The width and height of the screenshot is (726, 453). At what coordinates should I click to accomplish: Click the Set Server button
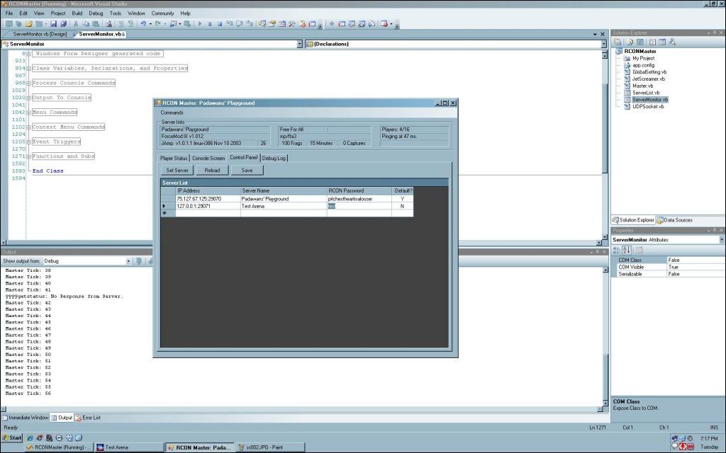tap(177, 170)
